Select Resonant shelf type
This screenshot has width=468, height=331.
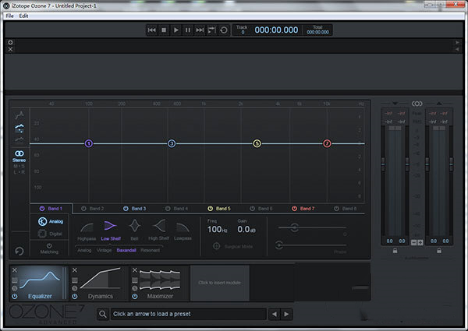(x=150, y=250)
